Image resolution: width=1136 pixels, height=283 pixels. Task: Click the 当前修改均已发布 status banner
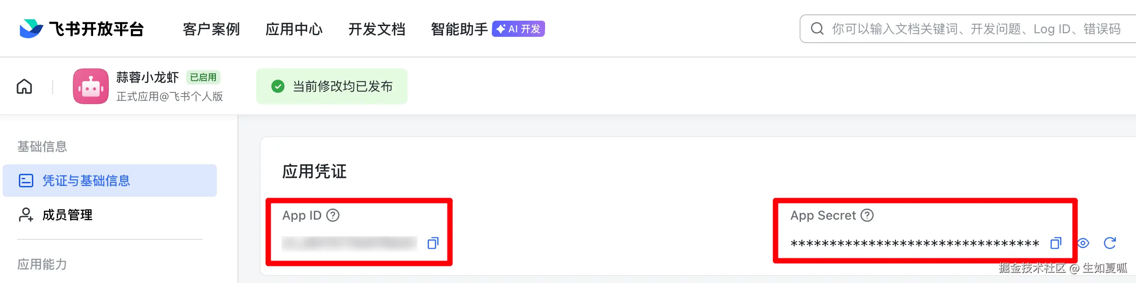(x=332, y=86)
